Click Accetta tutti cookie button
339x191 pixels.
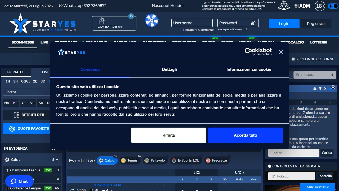(245, 135)
